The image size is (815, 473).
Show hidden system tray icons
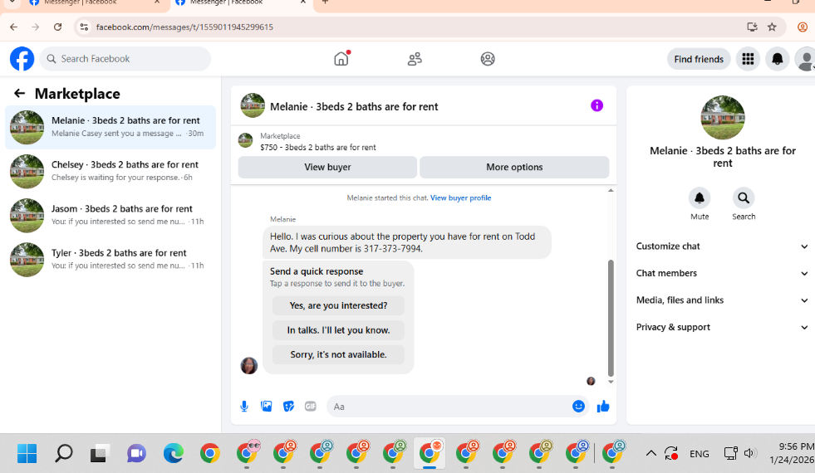click(651, 453)
